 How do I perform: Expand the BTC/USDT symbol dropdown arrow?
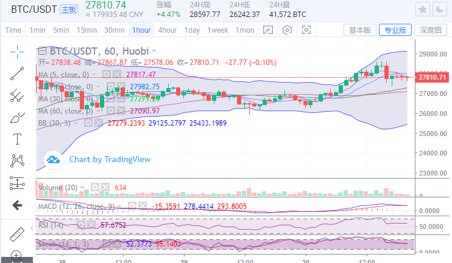(x=154, y=51)
